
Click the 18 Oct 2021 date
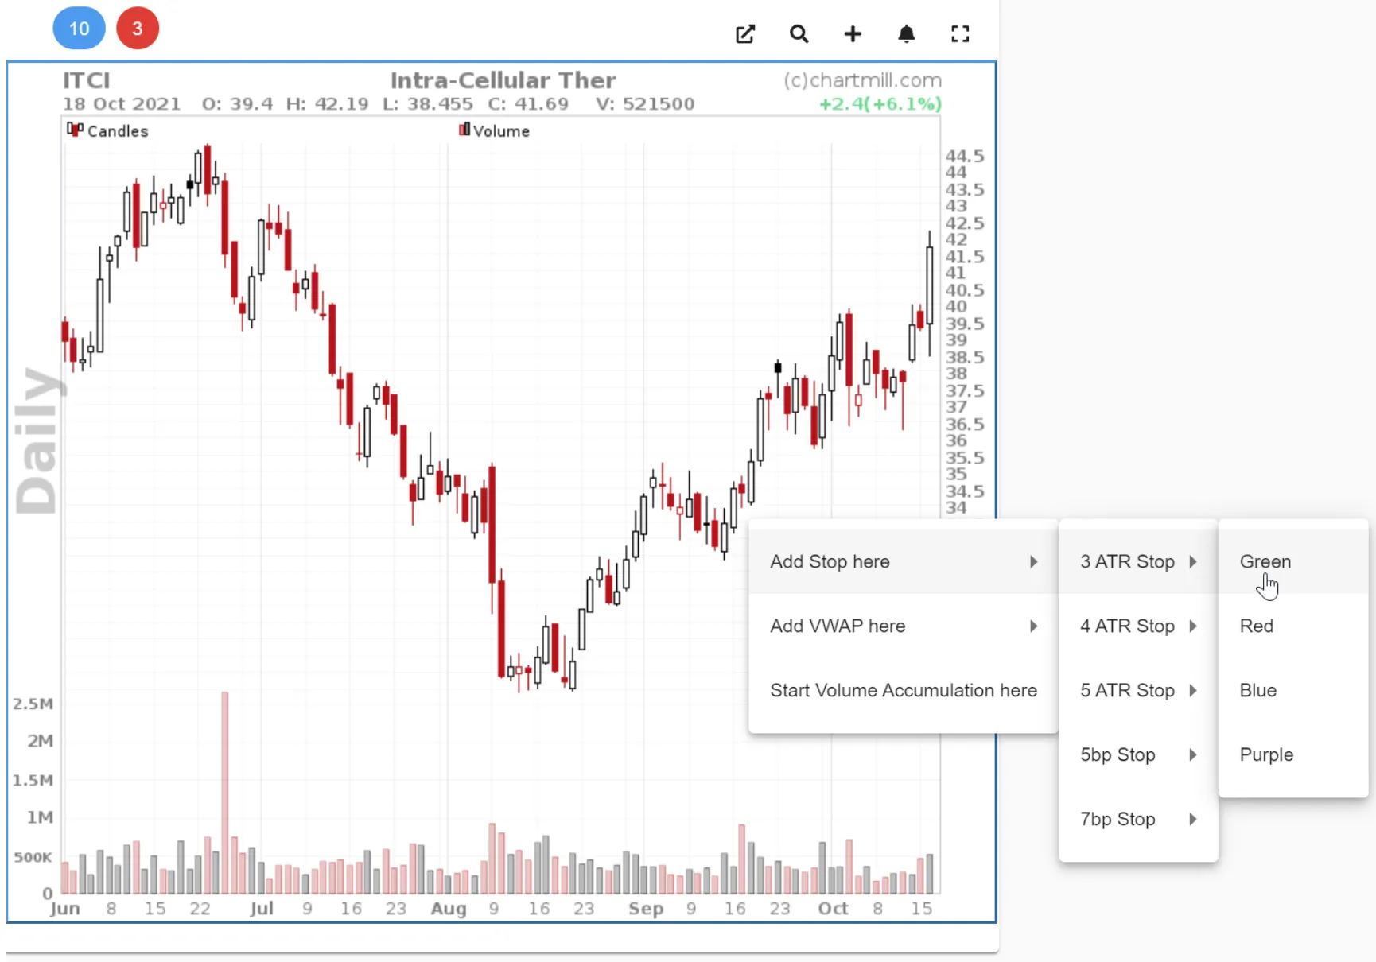122,104
